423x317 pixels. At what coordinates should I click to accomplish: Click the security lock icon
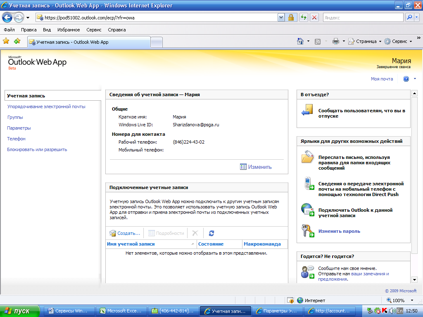click(291, 18)
